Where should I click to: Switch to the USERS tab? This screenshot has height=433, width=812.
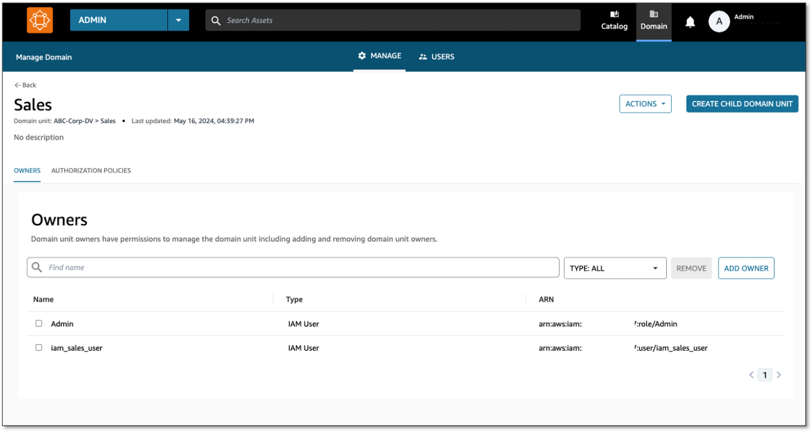[436, 57]
